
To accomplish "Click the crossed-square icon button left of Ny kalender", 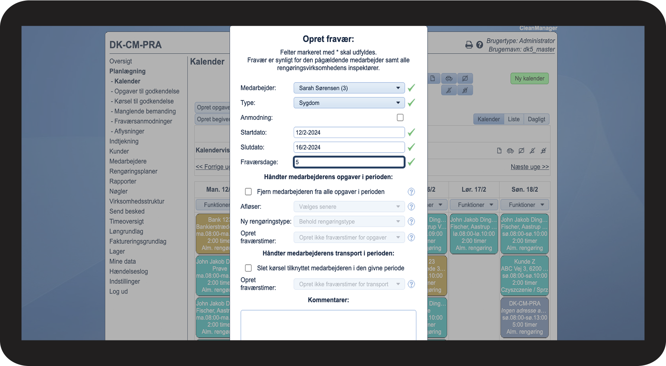I will click(x=465, y=78).
